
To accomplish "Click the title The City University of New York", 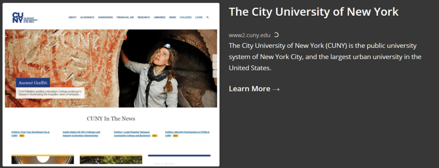I will [314, 12].
